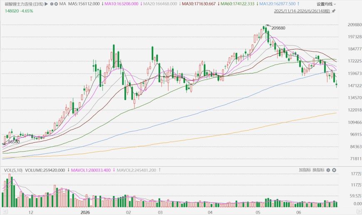Click the 209880 price axis label

coord(355,25)
